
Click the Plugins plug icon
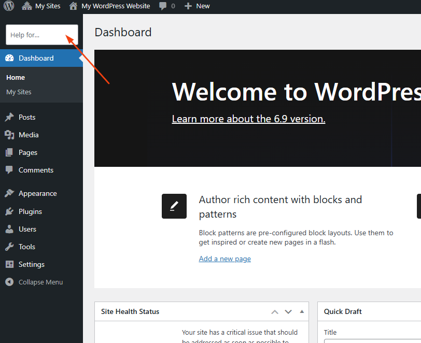tap(9, 211)
